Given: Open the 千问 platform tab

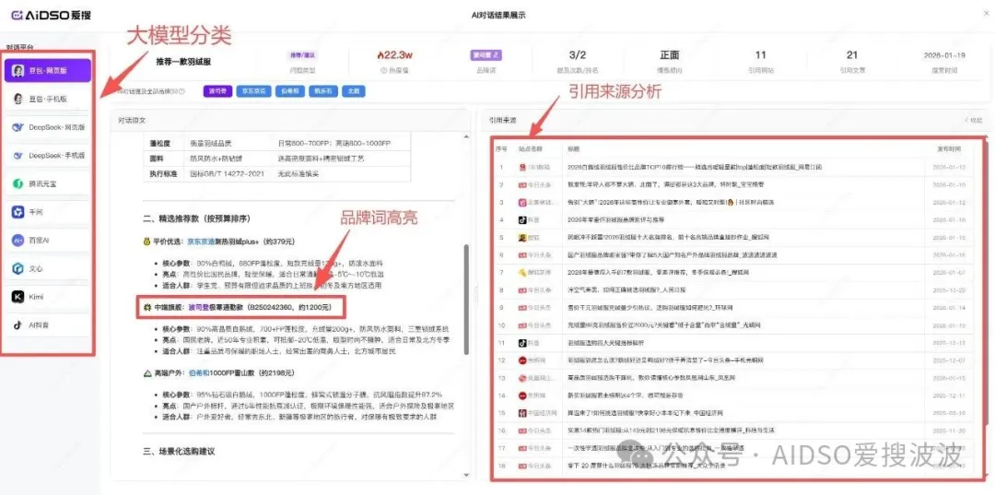Looking at the screenshot, I should 49,212.
